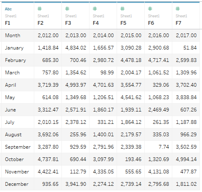
Task: Click the number type icon above F7
Action: (x=178, y=9)
